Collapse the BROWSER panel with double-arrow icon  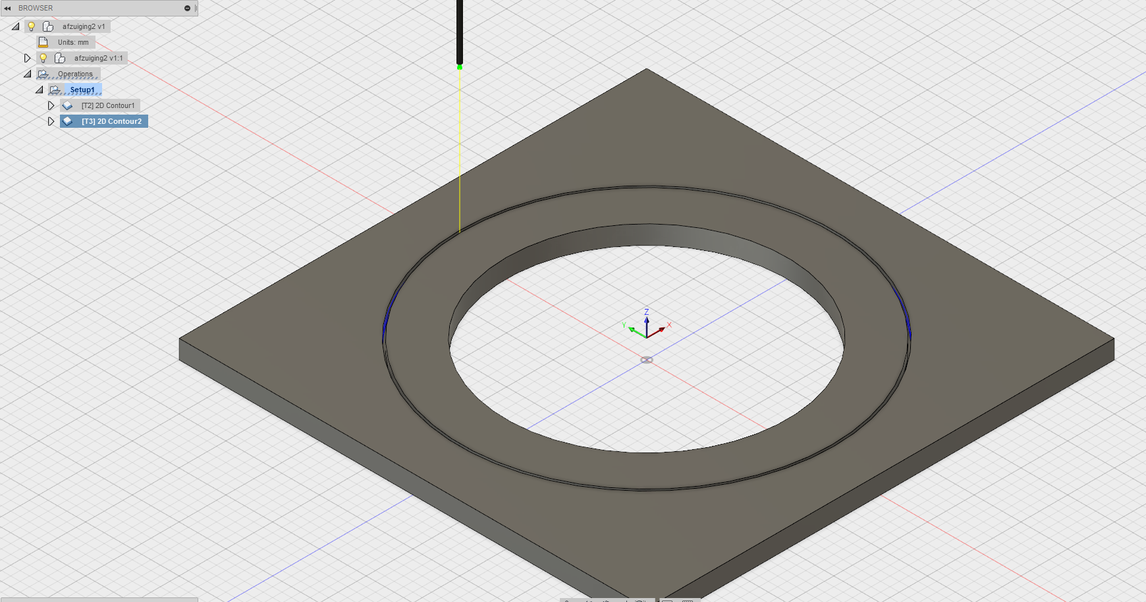click(x=7, y=9)
